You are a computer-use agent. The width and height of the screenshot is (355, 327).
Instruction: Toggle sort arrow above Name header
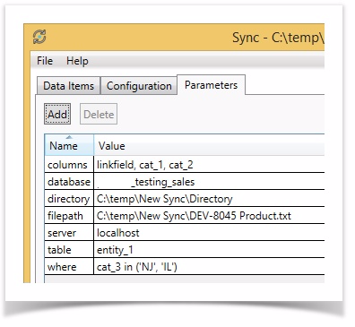(x=69, y=137)
